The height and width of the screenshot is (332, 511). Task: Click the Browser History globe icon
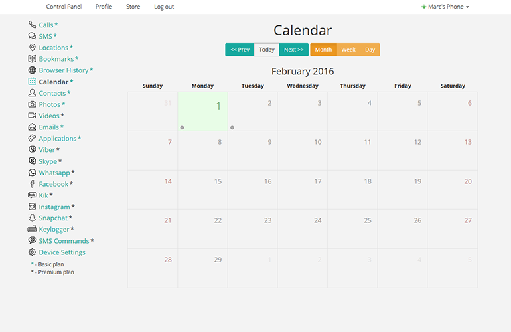coord(33,70)
